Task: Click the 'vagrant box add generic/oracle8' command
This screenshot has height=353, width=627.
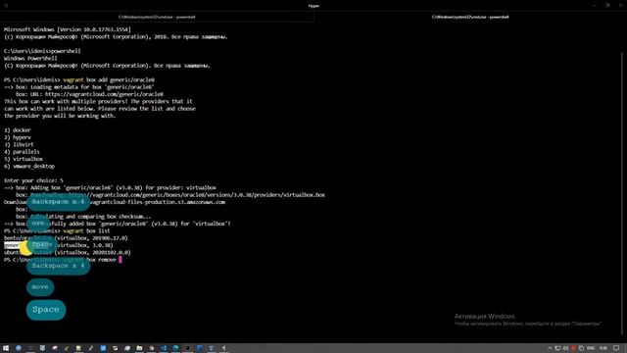Action: coord(109,79)
